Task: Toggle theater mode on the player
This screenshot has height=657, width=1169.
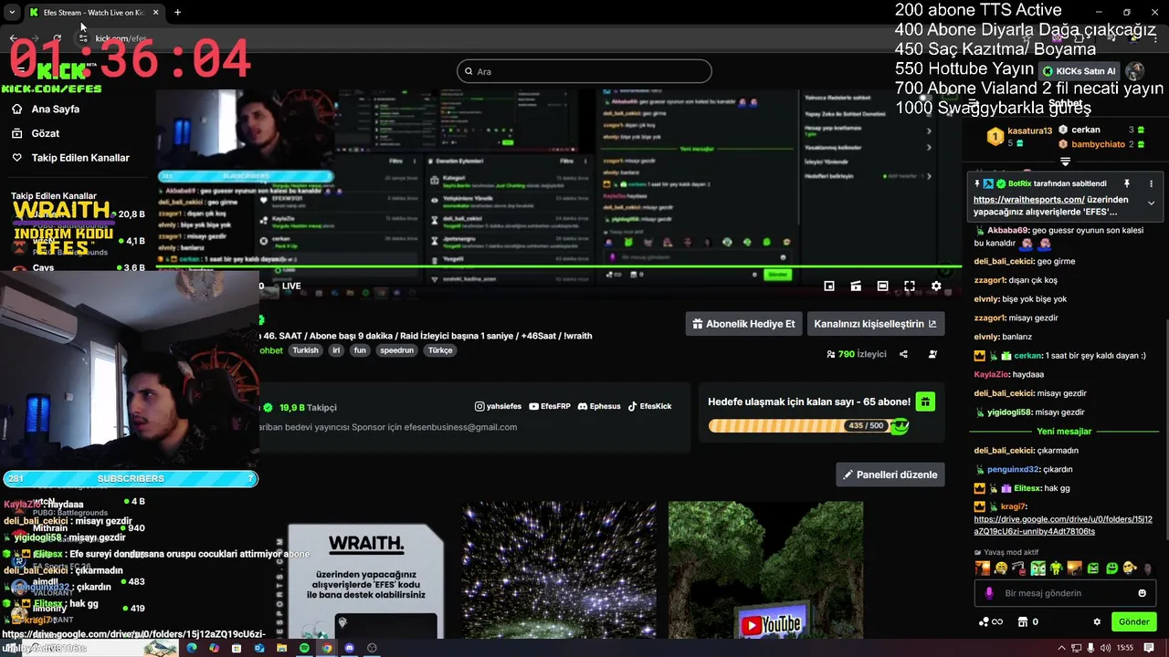Action: [x=882, y=286]
